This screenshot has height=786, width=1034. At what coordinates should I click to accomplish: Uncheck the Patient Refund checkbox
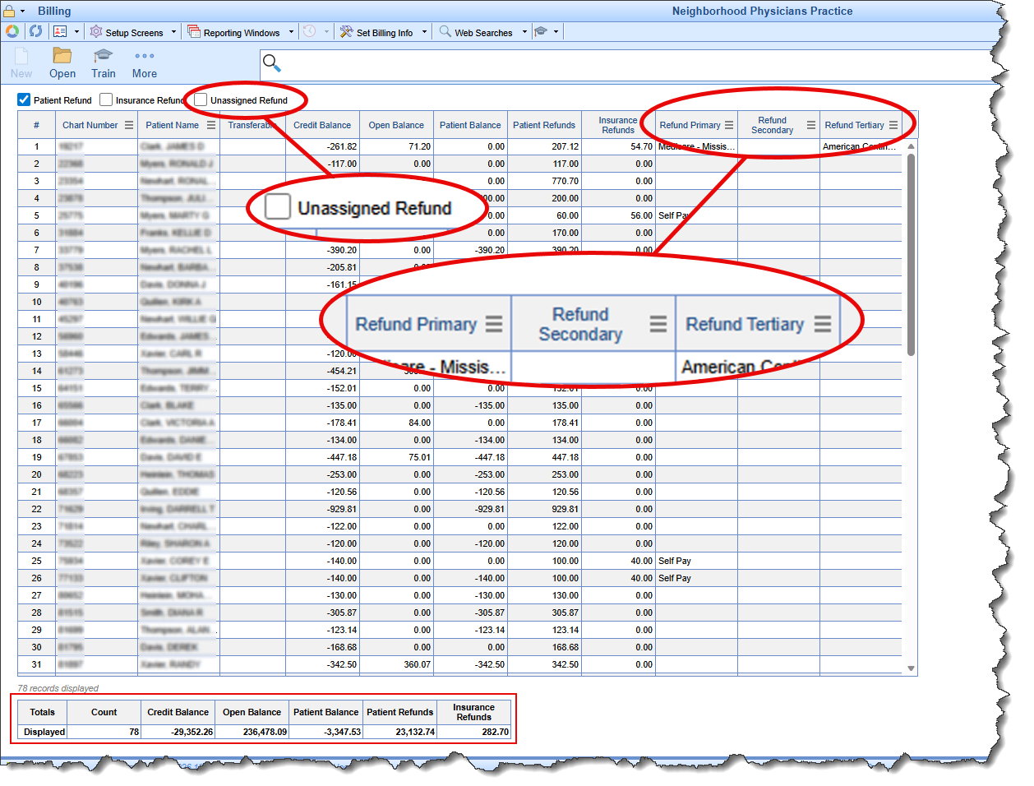coord(24,99)
